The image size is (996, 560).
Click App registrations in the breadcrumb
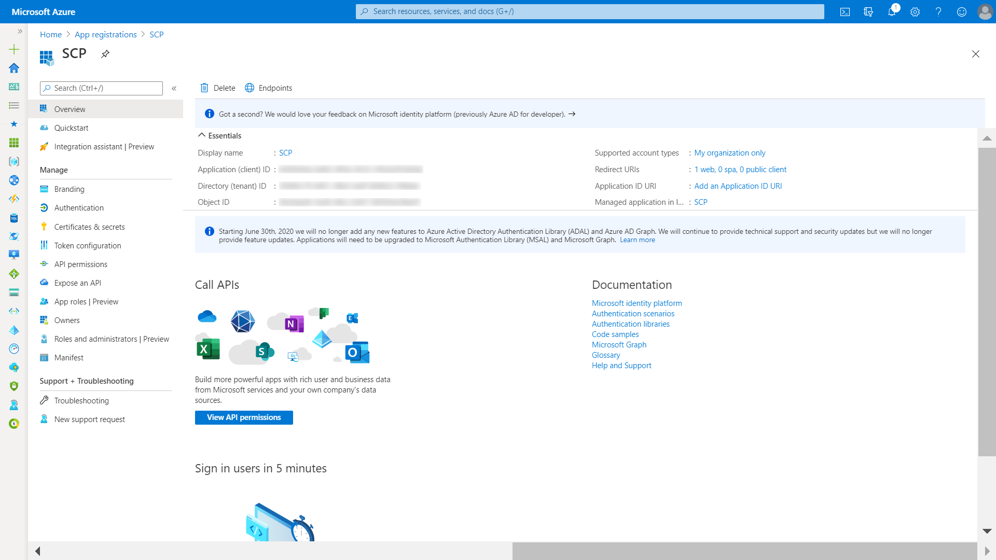[x=106, y=35]
